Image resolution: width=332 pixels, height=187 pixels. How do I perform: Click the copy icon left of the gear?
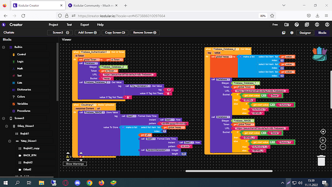click(283, 33)
